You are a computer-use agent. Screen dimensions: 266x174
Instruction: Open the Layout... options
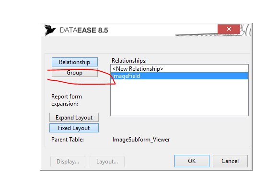(107, 162)
